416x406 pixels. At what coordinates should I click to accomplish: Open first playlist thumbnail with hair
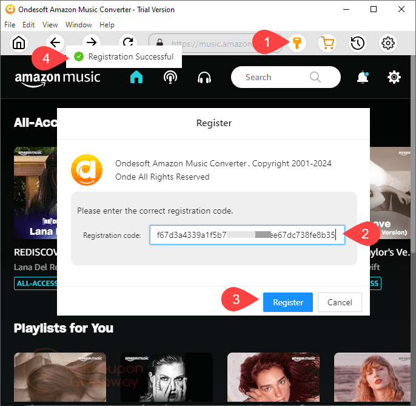click(60, 377)
